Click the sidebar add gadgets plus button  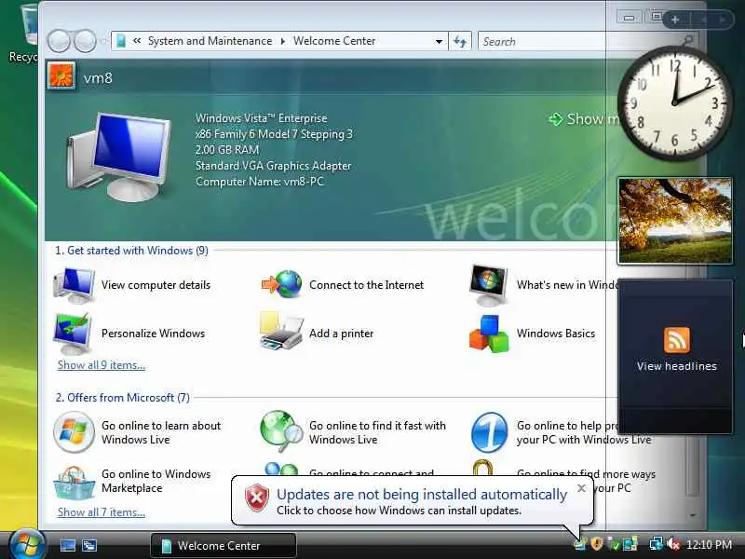coord(674,20)
